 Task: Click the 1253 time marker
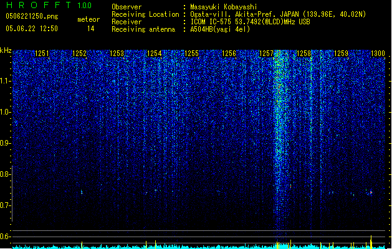point(117,54)
